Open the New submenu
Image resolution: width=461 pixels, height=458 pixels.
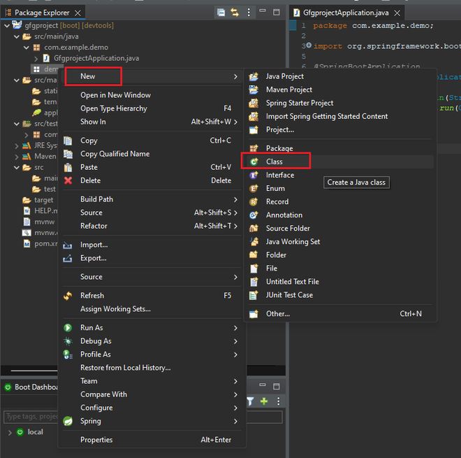[x=152, y=76]
